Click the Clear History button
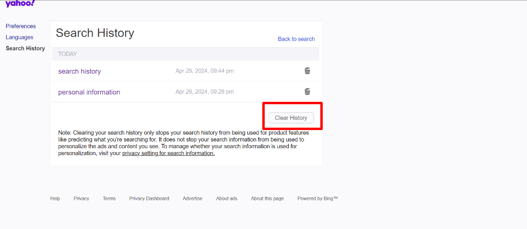The height and width of the screenshot is (229, 527). pyautogui.click(x=291, y=118)
